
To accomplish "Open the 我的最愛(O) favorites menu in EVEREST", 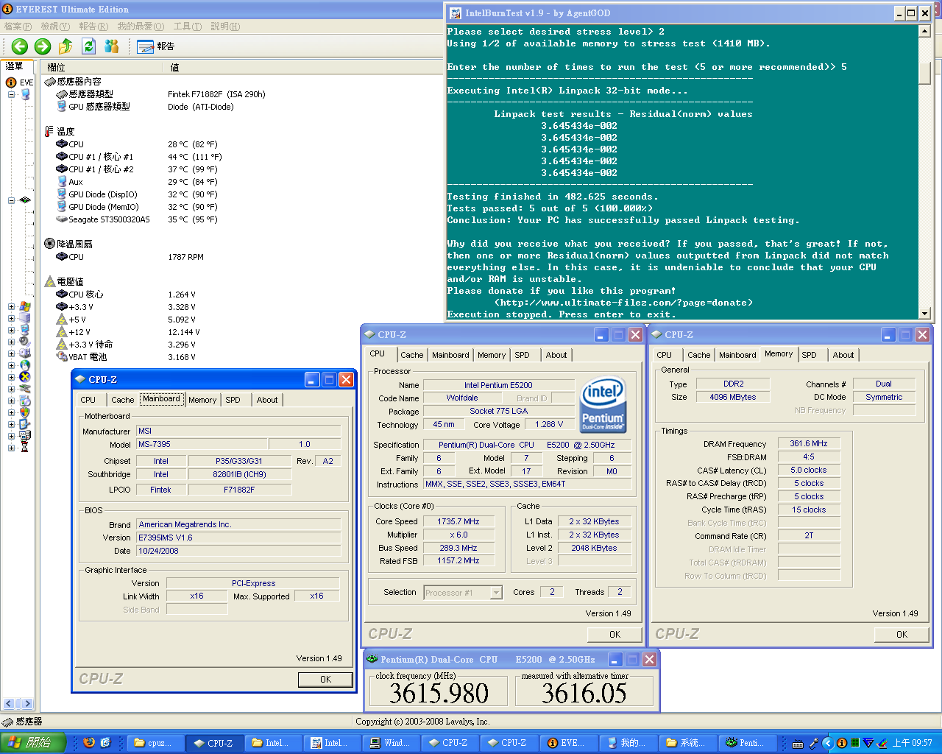I will (x=141, y=27).
